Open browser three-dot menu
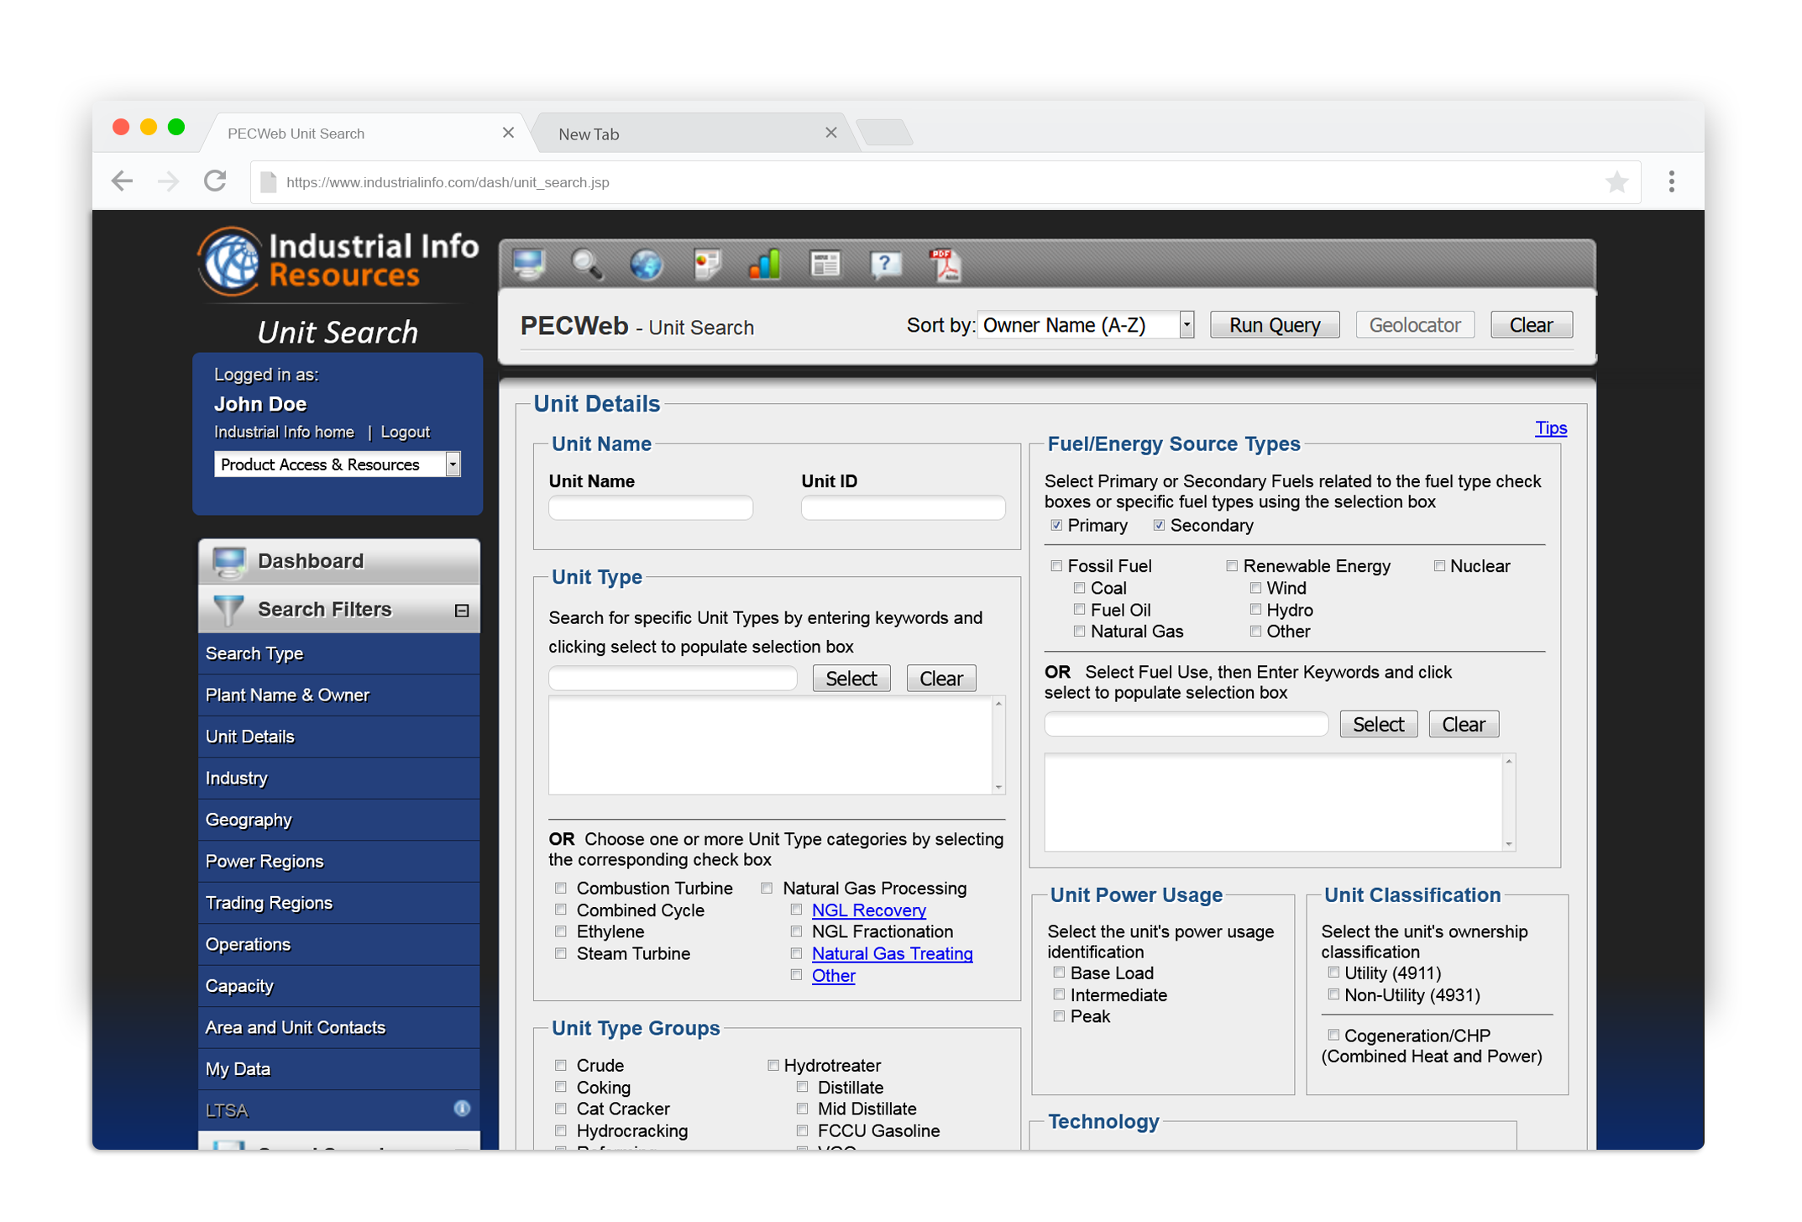This screenshot has height=1222, width=1802. click(1672, 181)
